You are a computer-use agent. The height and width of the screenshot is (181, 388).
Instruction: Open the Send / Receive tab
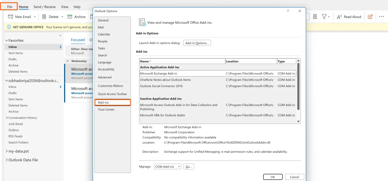click(45, 7)
